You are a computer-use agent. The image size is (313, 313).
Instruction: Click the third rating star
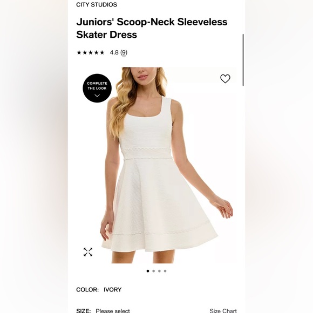pos(91,52)
